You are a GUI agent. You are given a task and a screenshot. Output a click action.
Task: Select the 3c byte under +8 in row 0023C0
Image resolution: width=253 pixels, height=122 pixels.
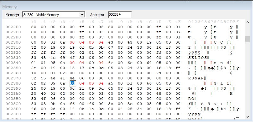111,104
